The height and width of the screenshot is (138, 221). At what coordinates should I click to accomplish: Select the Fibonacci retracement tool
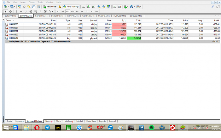point(35,11)
